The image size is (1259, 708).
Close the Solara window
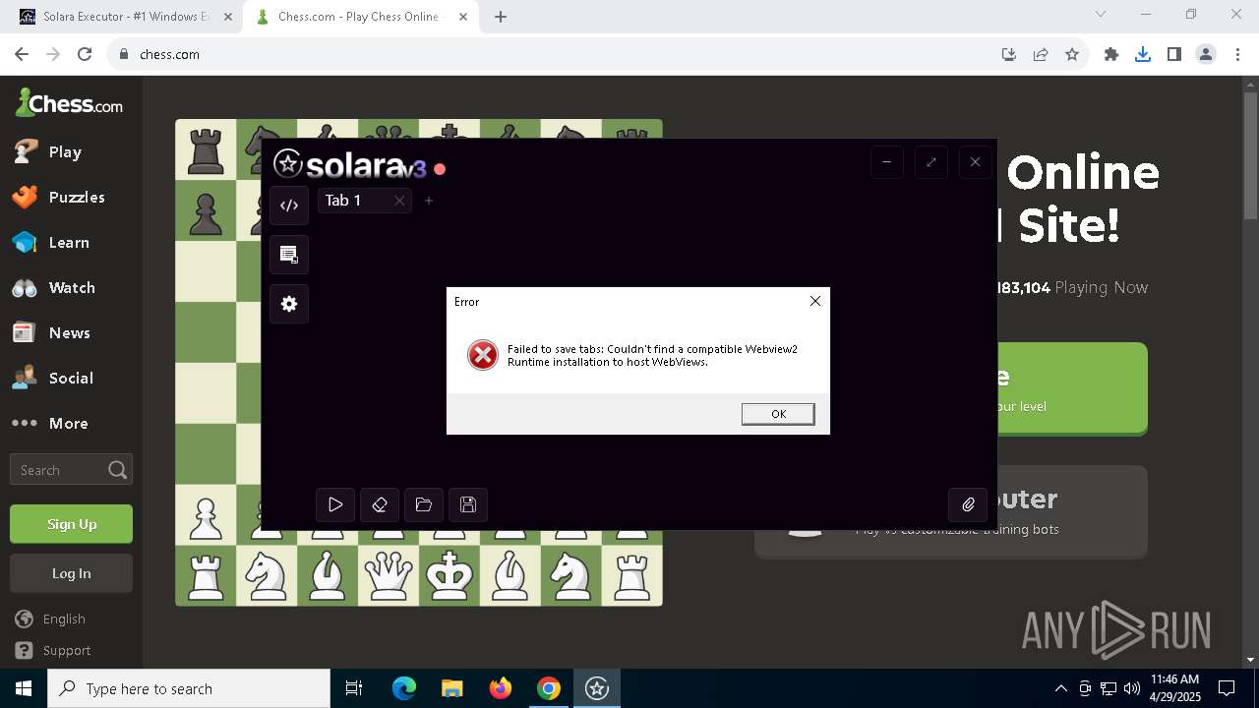(976, 162)
